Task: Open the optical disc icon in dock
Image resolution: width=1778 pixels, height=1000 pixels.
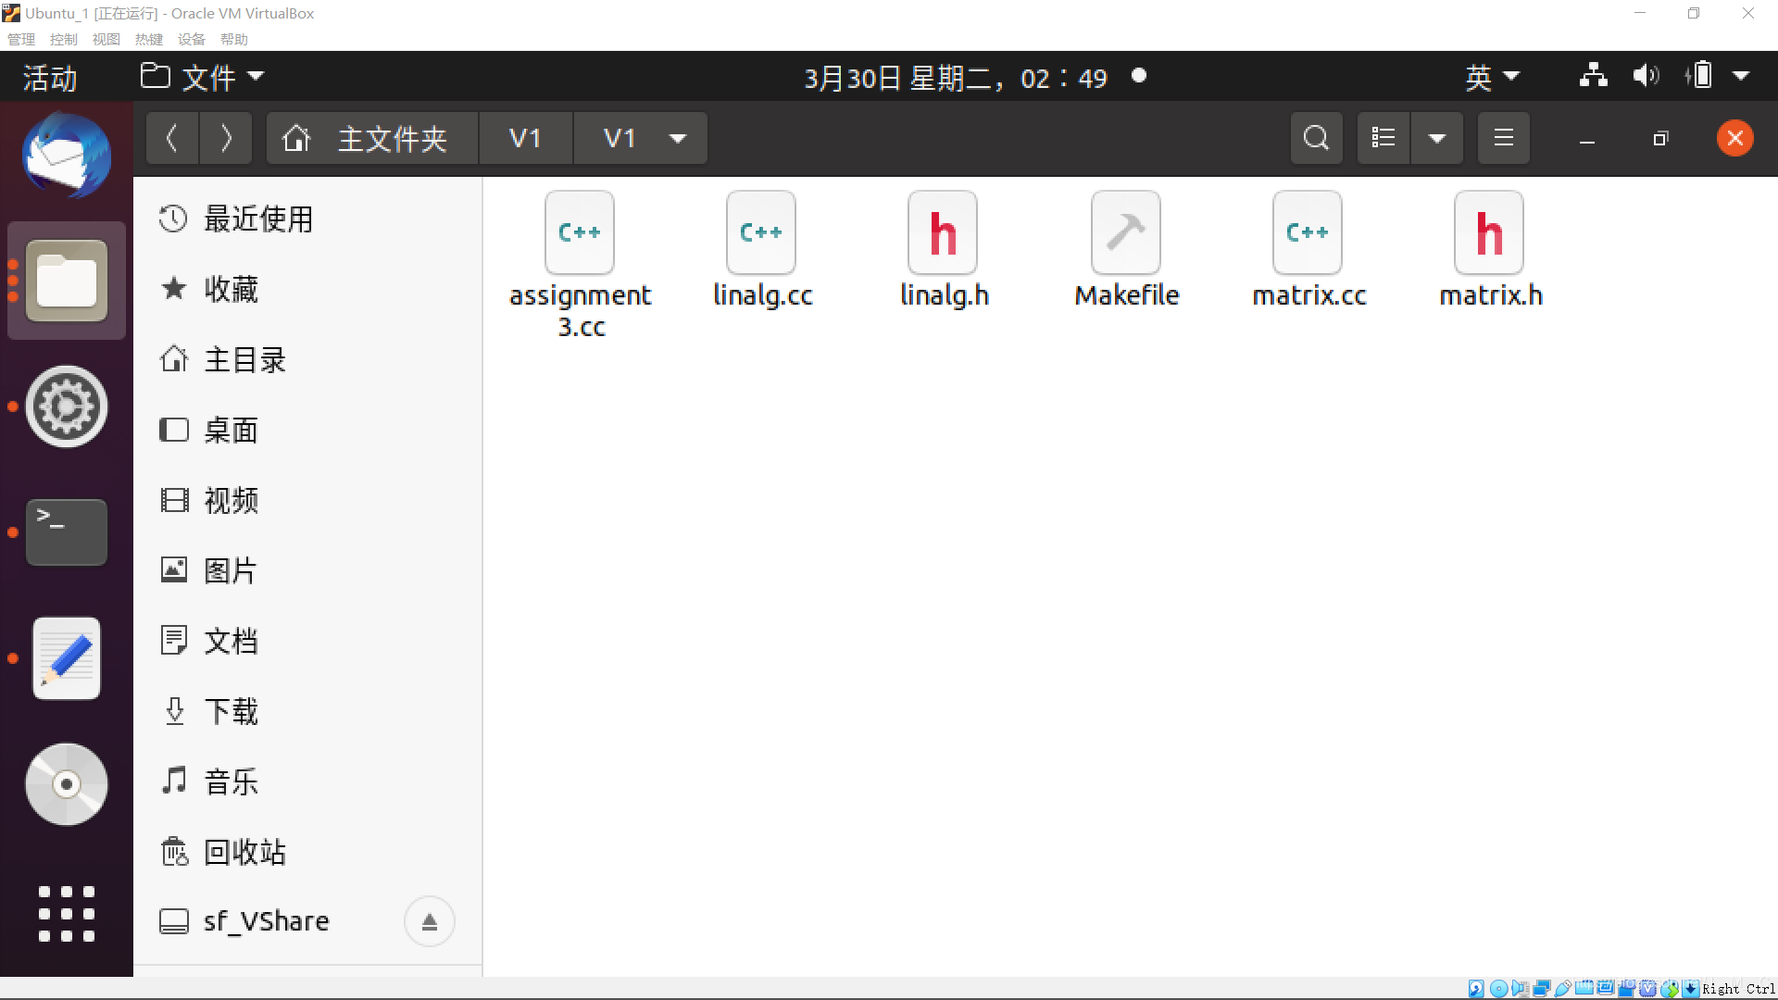Action: click(x=67, y=784)
